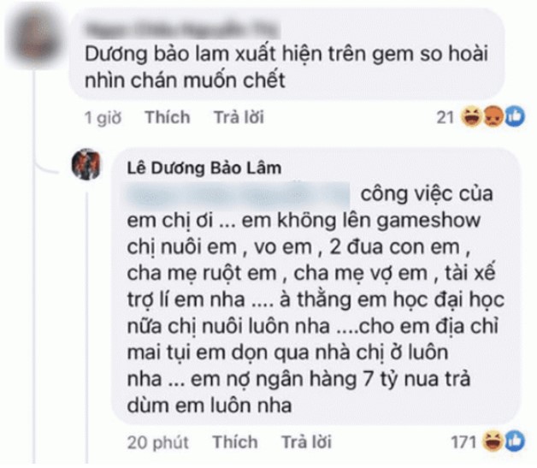This screenshot has width=537, height=468.
Task: Click Trả lời under the first comment
Action: coord(239,117)
